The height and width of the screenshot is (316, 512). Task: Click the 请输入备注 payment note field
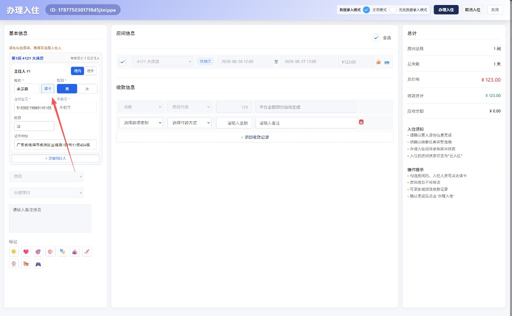pyautogui.click(x=306, y=122)
